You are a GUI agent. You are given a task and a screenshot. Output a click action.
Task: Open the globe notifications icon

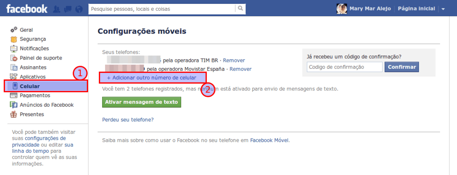click(79, 9)
